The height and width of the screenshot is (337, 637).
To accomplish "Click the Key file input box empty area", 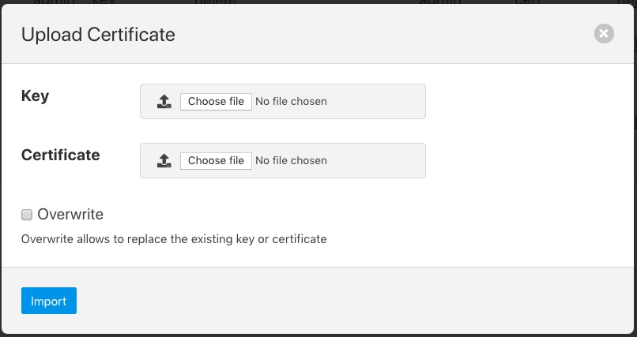I will click(379, 101).
